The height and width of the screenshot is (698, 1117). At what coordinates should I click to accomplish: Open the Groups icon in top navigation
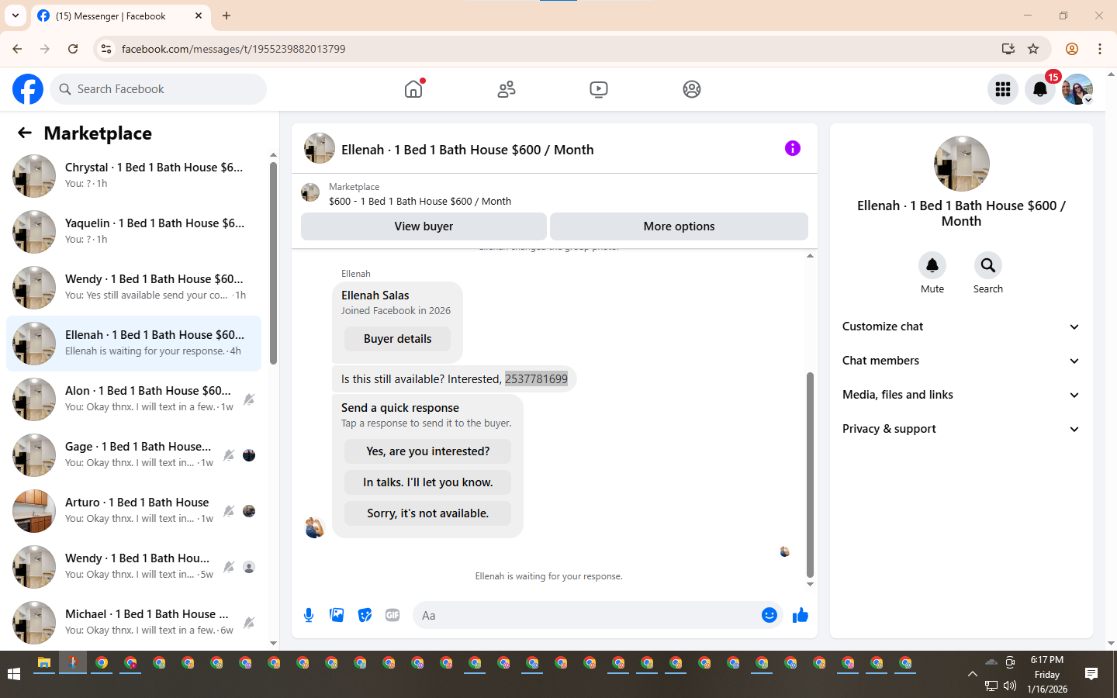pyautogui.click(x=692, y=89)
